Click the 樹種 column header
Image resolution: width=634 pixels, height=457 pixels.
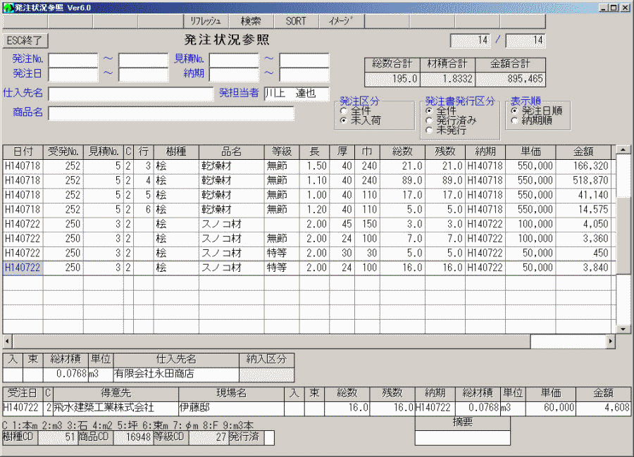coord(176,151)
